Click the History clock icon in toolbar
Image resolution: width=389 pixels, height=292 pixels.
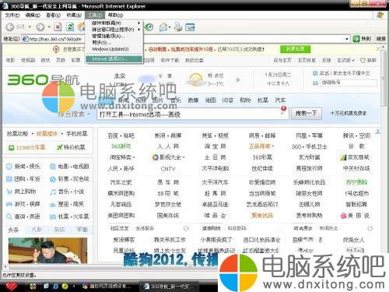tap(149, 27)
